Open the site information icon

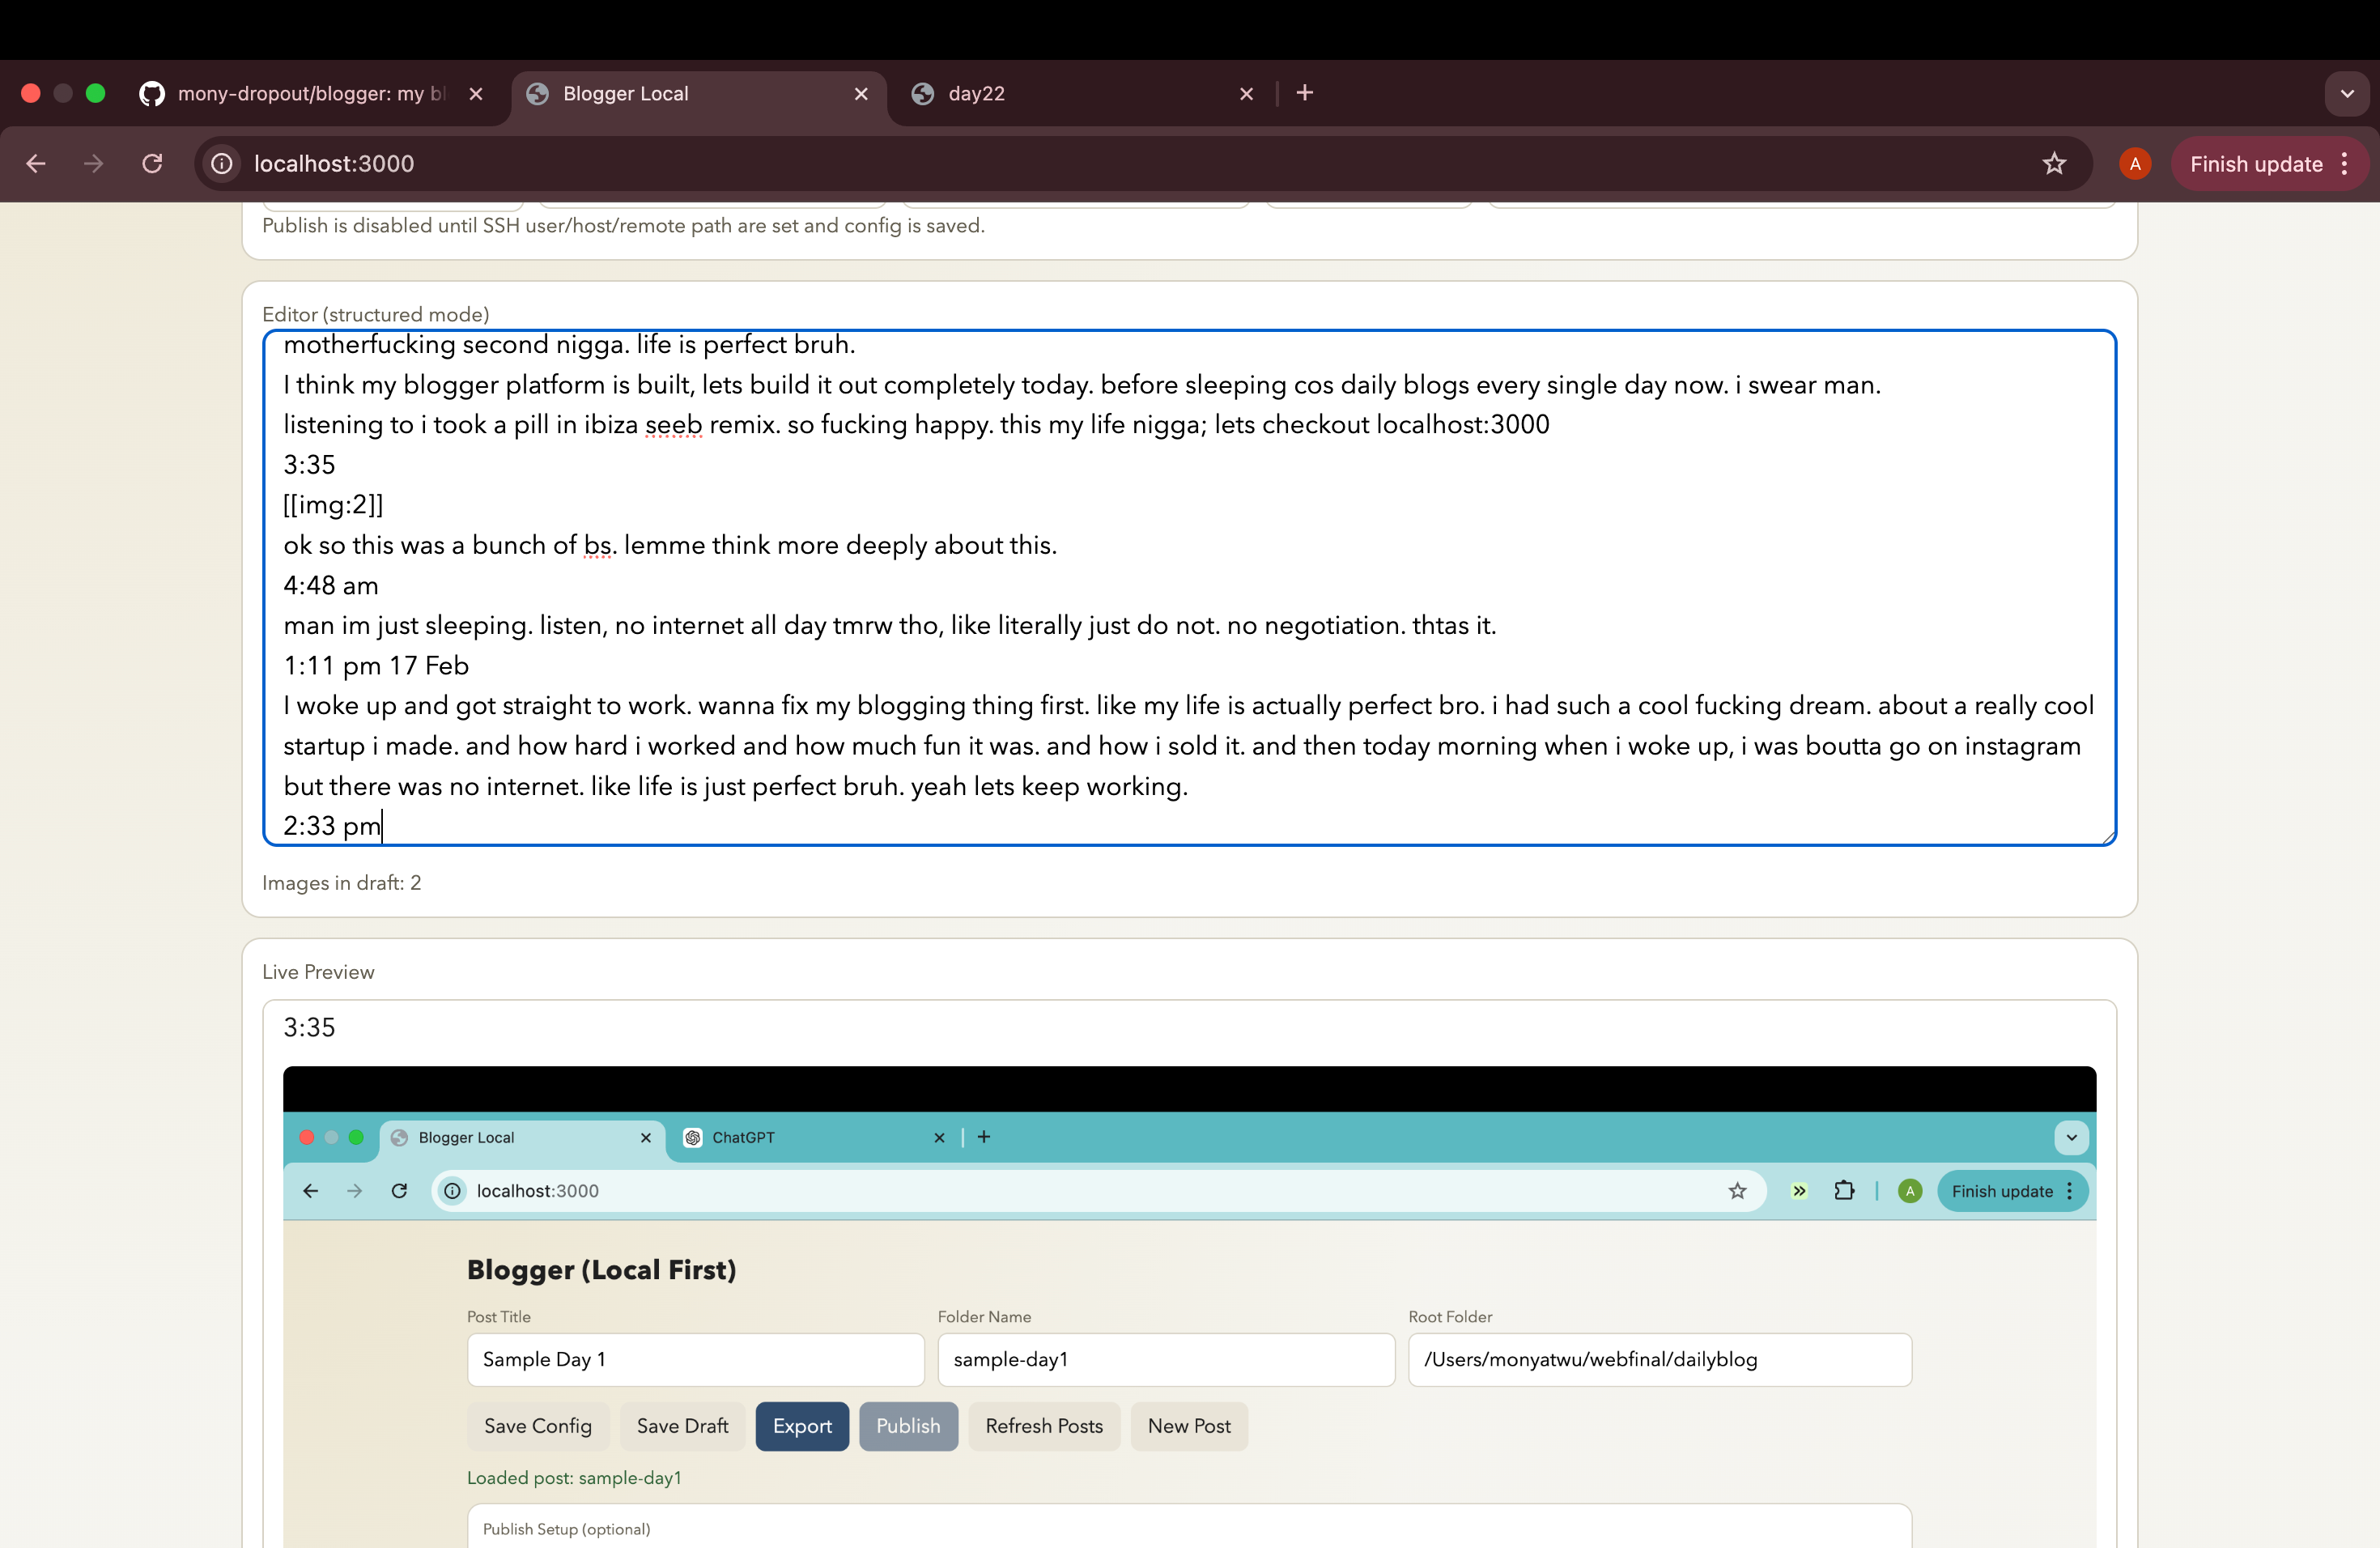[222, 163]
